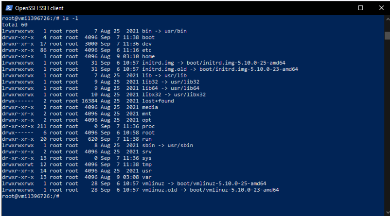Click the vertical scrollbar thumb
The height and width of the screenshot is (216, 390).
(387, 35)
